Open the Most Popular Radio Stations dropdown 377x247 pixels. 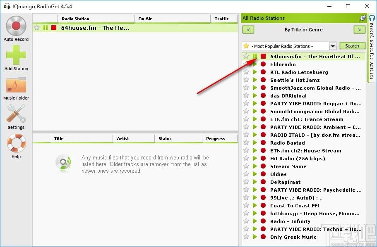click(x=333, y=46)
